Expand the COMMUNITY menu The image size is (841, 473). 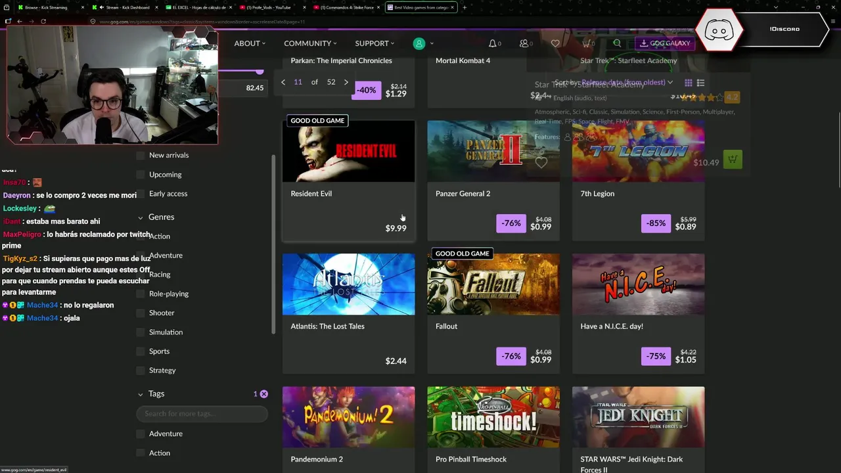310,43
